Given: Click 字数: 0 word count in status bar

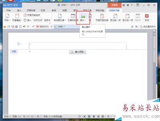Looking at the screenshot, I should coord(47,117).
